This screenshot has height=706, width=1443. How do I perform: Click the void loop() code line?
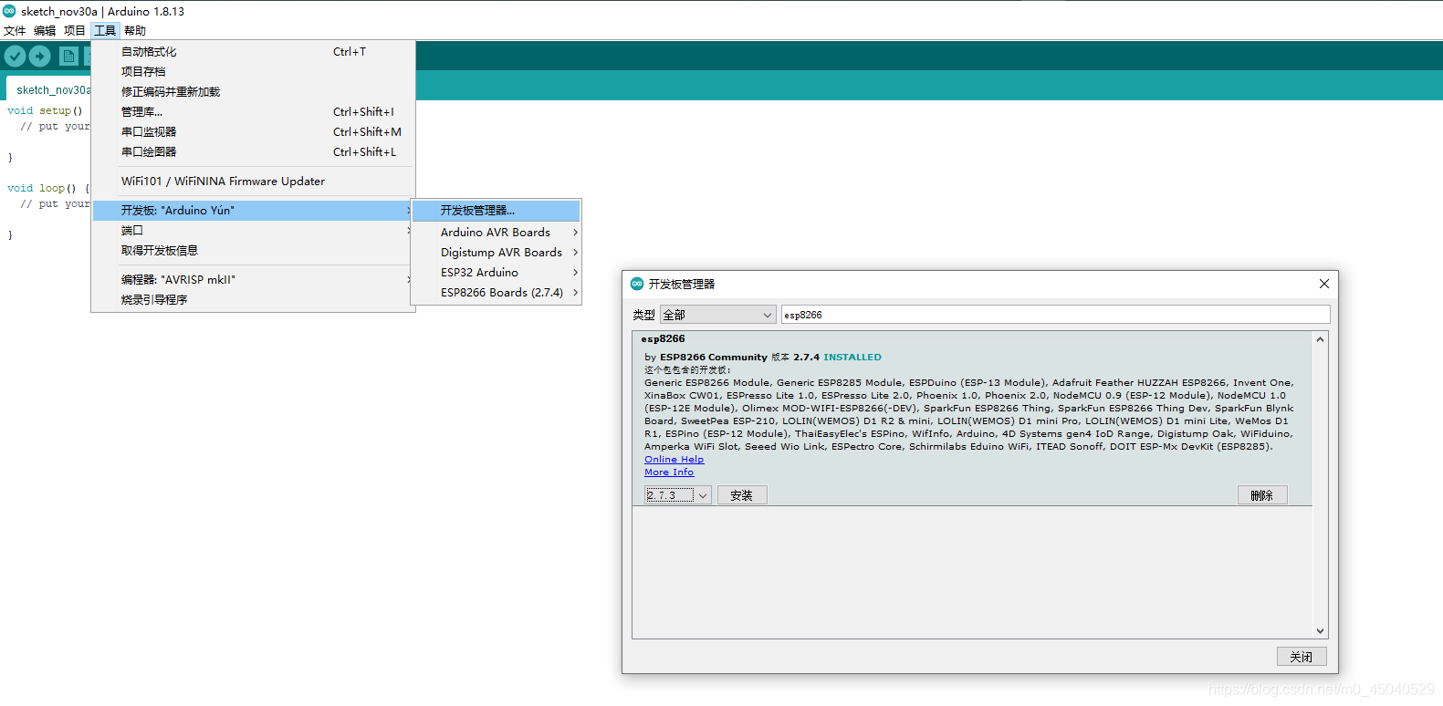(48, 189)
